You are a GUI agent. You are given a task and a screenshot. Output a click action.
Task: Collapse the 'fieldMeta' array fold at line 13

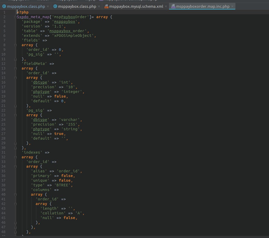pos(16,69)
